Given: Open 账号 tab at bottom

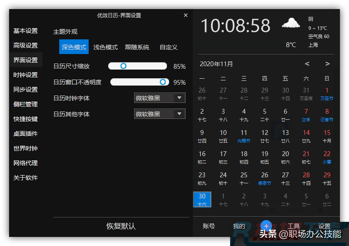Looking at the screenshot, I should click(209, 226).
